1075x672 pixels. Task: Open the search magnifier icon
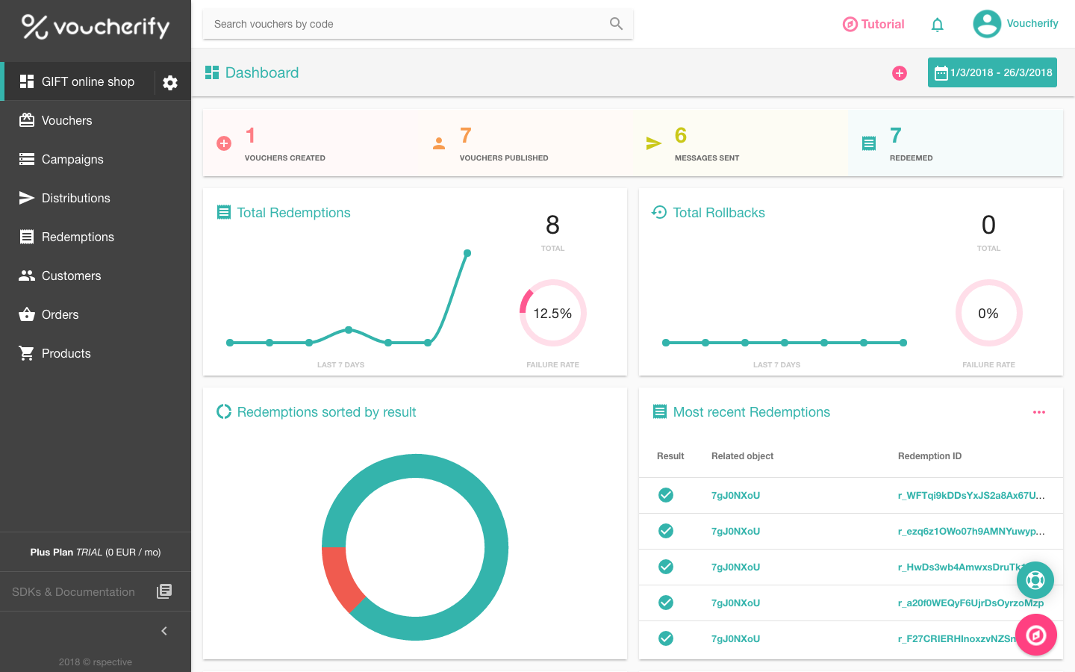click(615, 24)
